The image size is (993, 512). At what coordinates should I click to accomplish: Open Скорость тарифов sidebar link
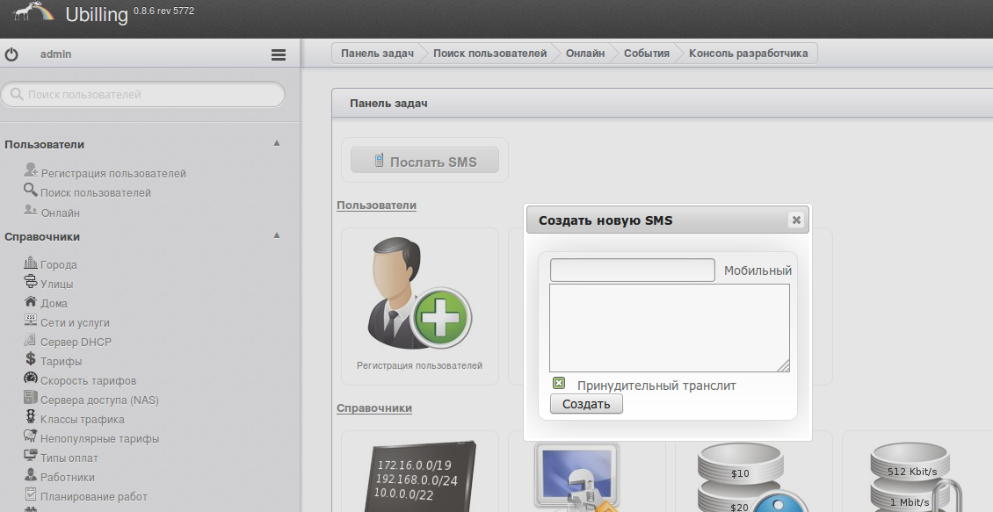pyautogui.click(x=88, y=381)
